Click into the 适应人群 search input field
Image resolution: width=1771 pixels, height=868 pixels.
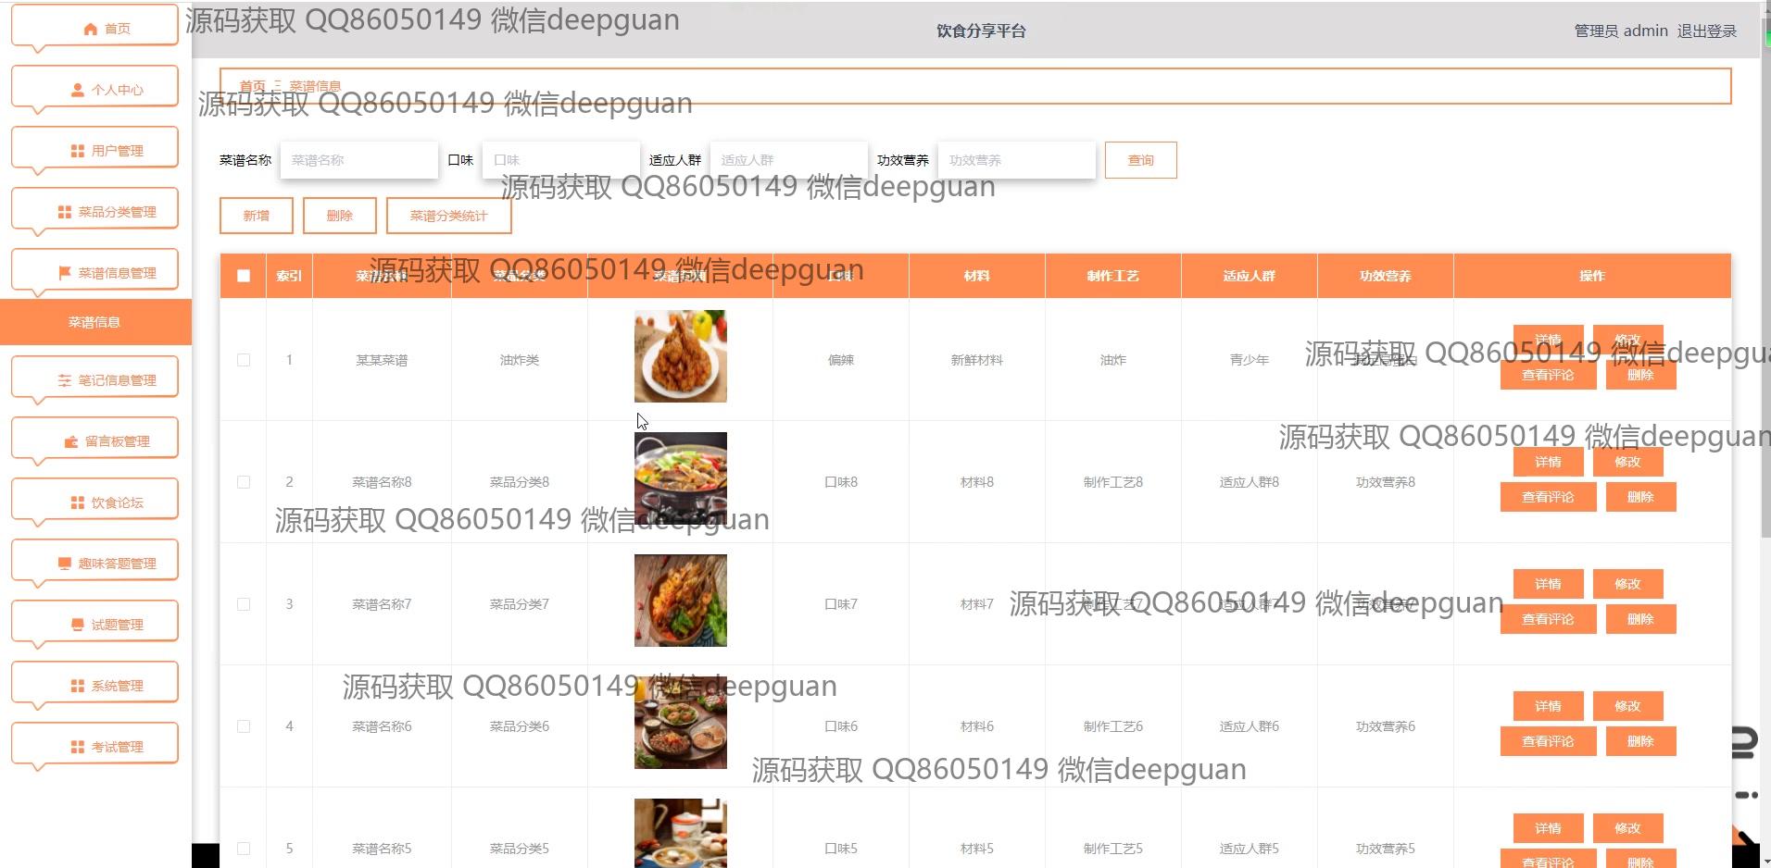point(789,160)
